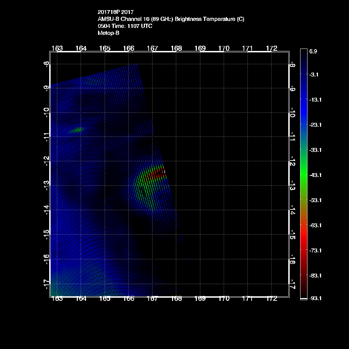This screenshot has width=349, height=349.
Task: Click the Metop-B satellite label
Action: (x=109, y=33)
